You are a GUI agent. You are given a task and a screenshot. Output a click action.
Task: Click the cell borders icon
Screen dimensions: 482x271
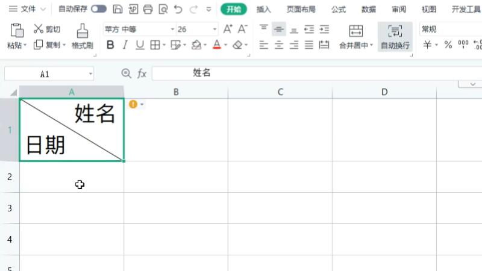click(x=155, y=45)
